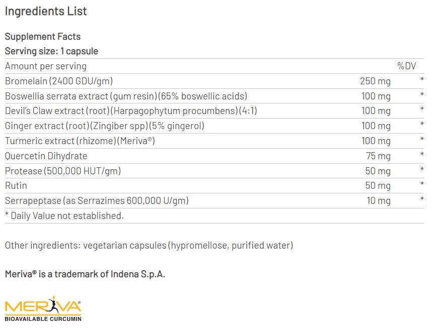Click the %DV column header
Viewport: 432px width, 334px height.
click(x=407, y=66)
